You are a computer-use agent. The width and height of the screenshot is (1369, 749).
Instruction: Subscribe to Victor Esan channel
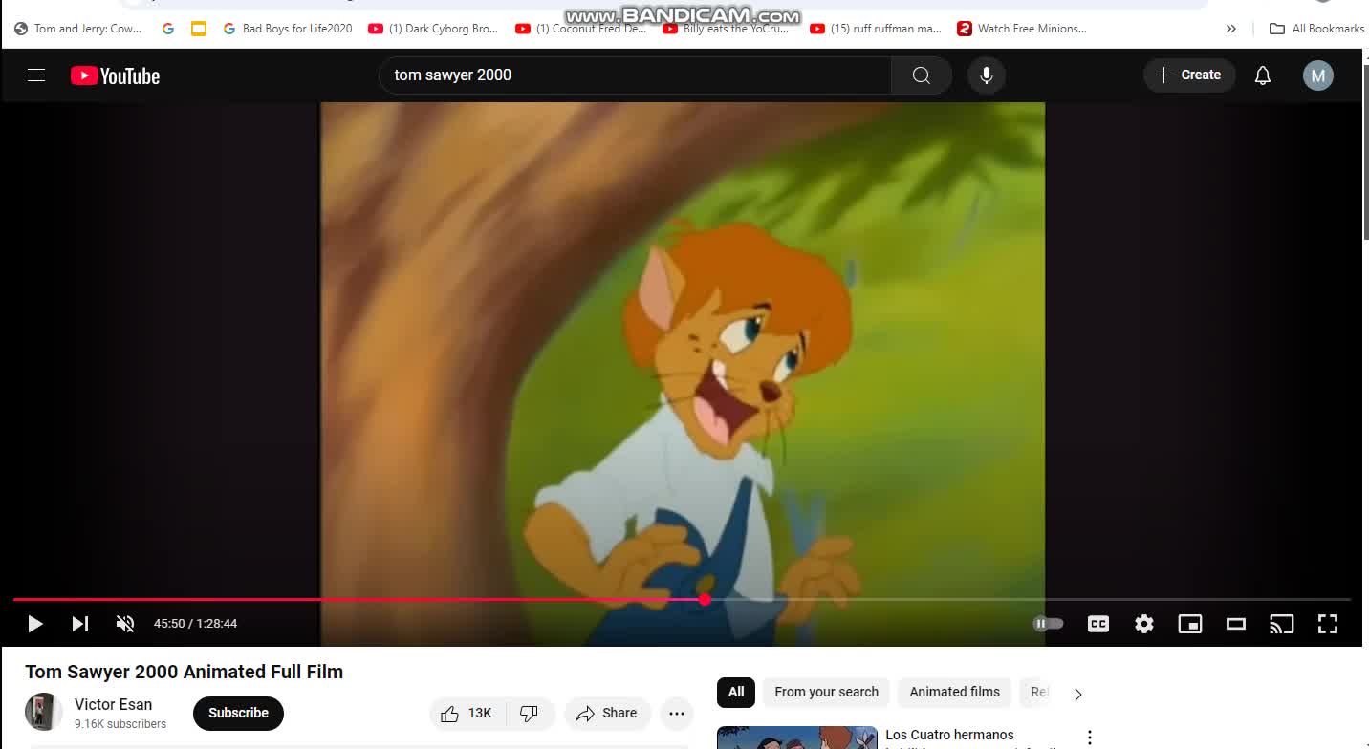click(x=238, y=714)
